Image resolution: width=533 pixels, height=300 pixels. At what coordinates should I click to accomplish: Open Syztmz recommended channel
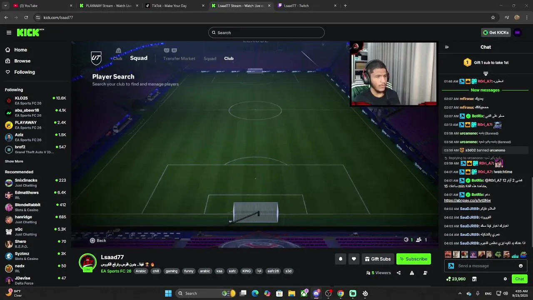tap(35, 256)
